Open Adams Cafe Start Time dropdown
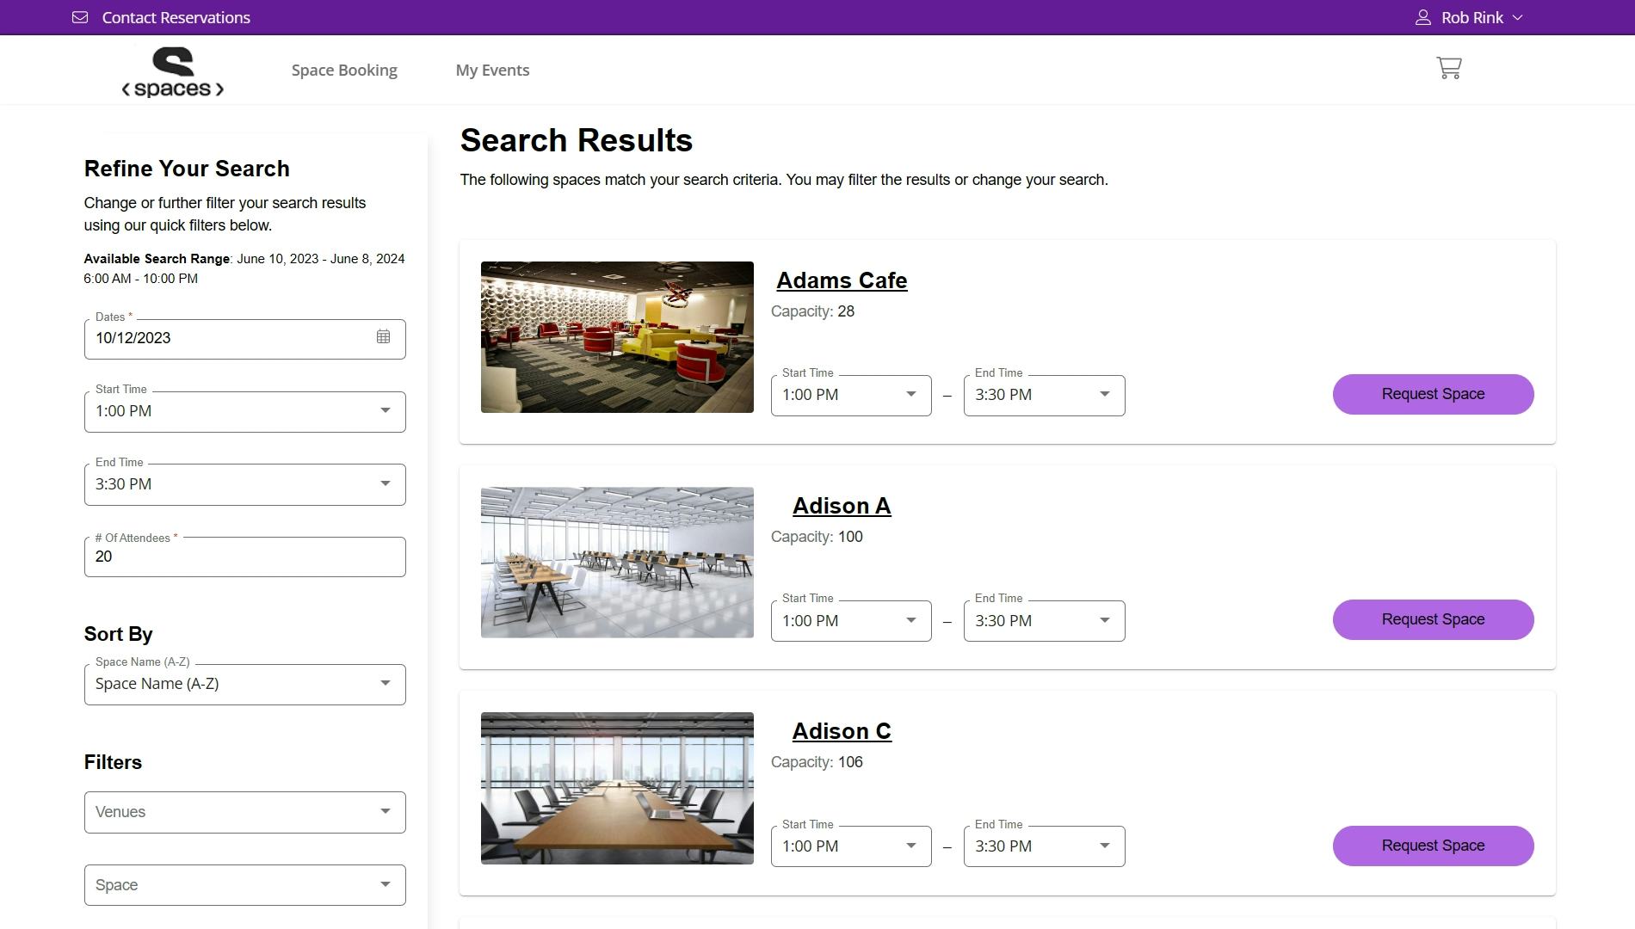 [851, 396]
